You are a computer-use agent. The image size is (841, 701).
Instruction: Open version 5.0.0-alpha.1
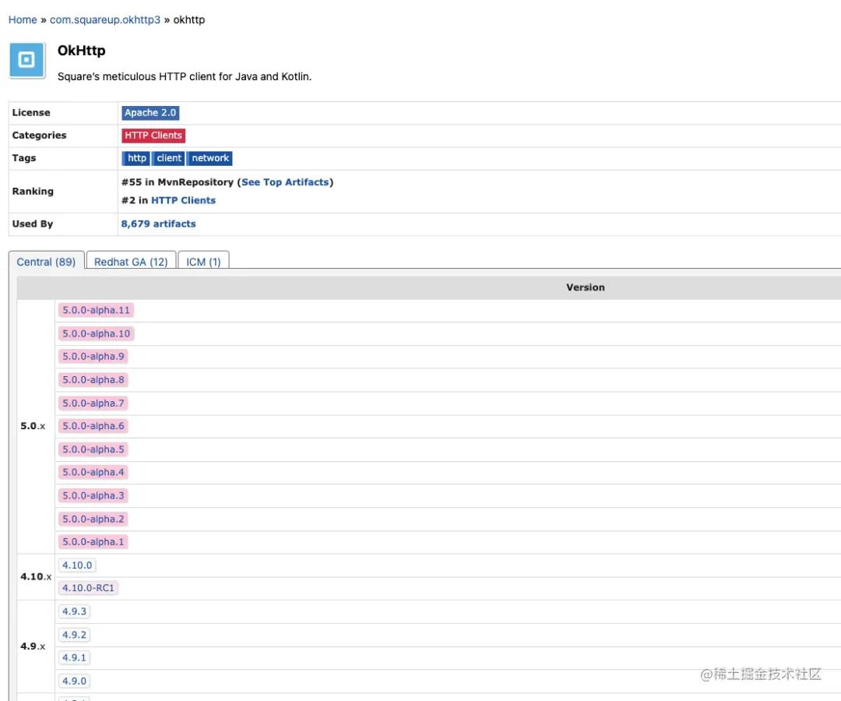(x=93, y=541)
